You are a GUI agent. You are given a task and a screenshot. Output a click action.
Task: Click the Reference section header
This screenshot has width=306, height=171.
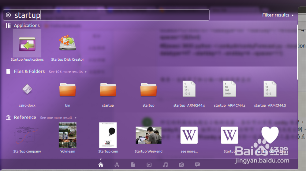click(x=25, y=117)
